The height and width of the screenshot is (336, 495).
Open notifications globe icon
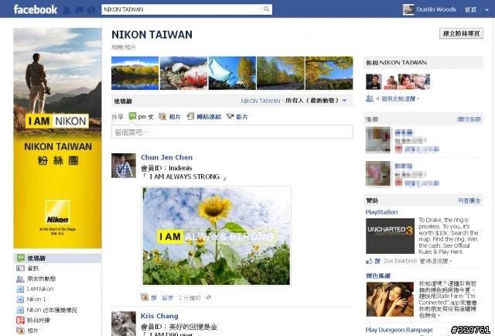click(x=91, y=10)
